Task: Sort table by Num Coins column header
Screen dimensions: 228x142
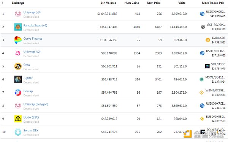Action: 131,3
